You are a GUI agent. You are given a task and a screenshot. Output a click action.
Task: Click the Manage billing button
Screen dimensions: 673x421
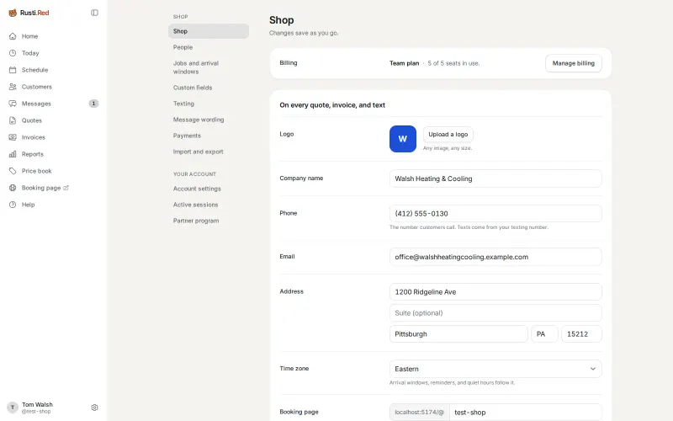coord(573,63)
